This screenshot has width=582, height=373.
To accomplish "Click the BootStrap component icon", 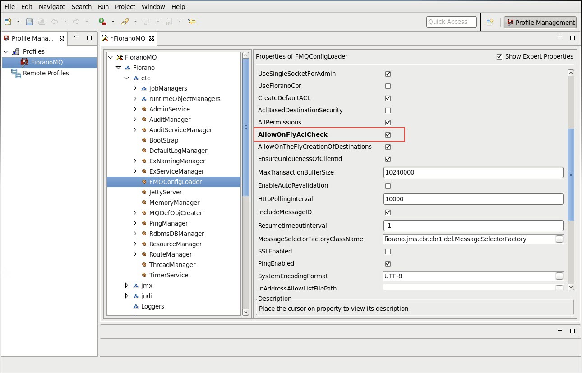I will pyautogui.click(x=144, y=141).
